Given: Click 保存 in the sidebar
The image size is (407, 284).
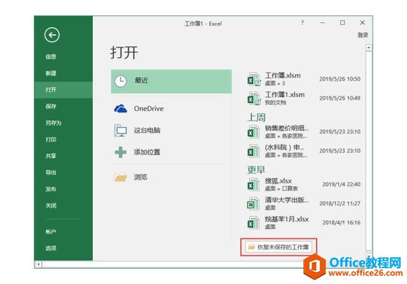Looking at the screenshot, I should pos(51,106).
